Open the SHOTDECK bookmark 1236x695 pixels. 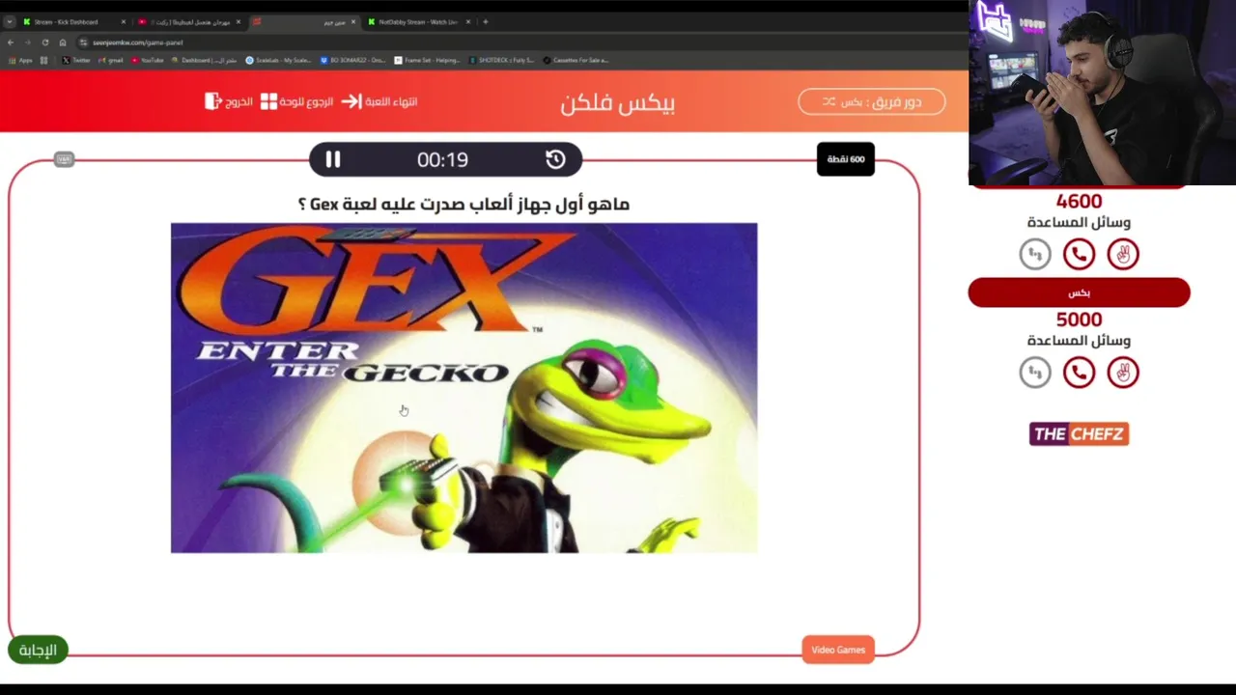point(501,60)
